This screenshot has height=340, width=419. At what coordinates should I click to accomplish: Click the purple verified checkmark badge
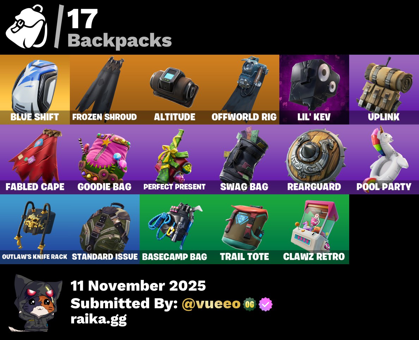(x=265, y=304)
